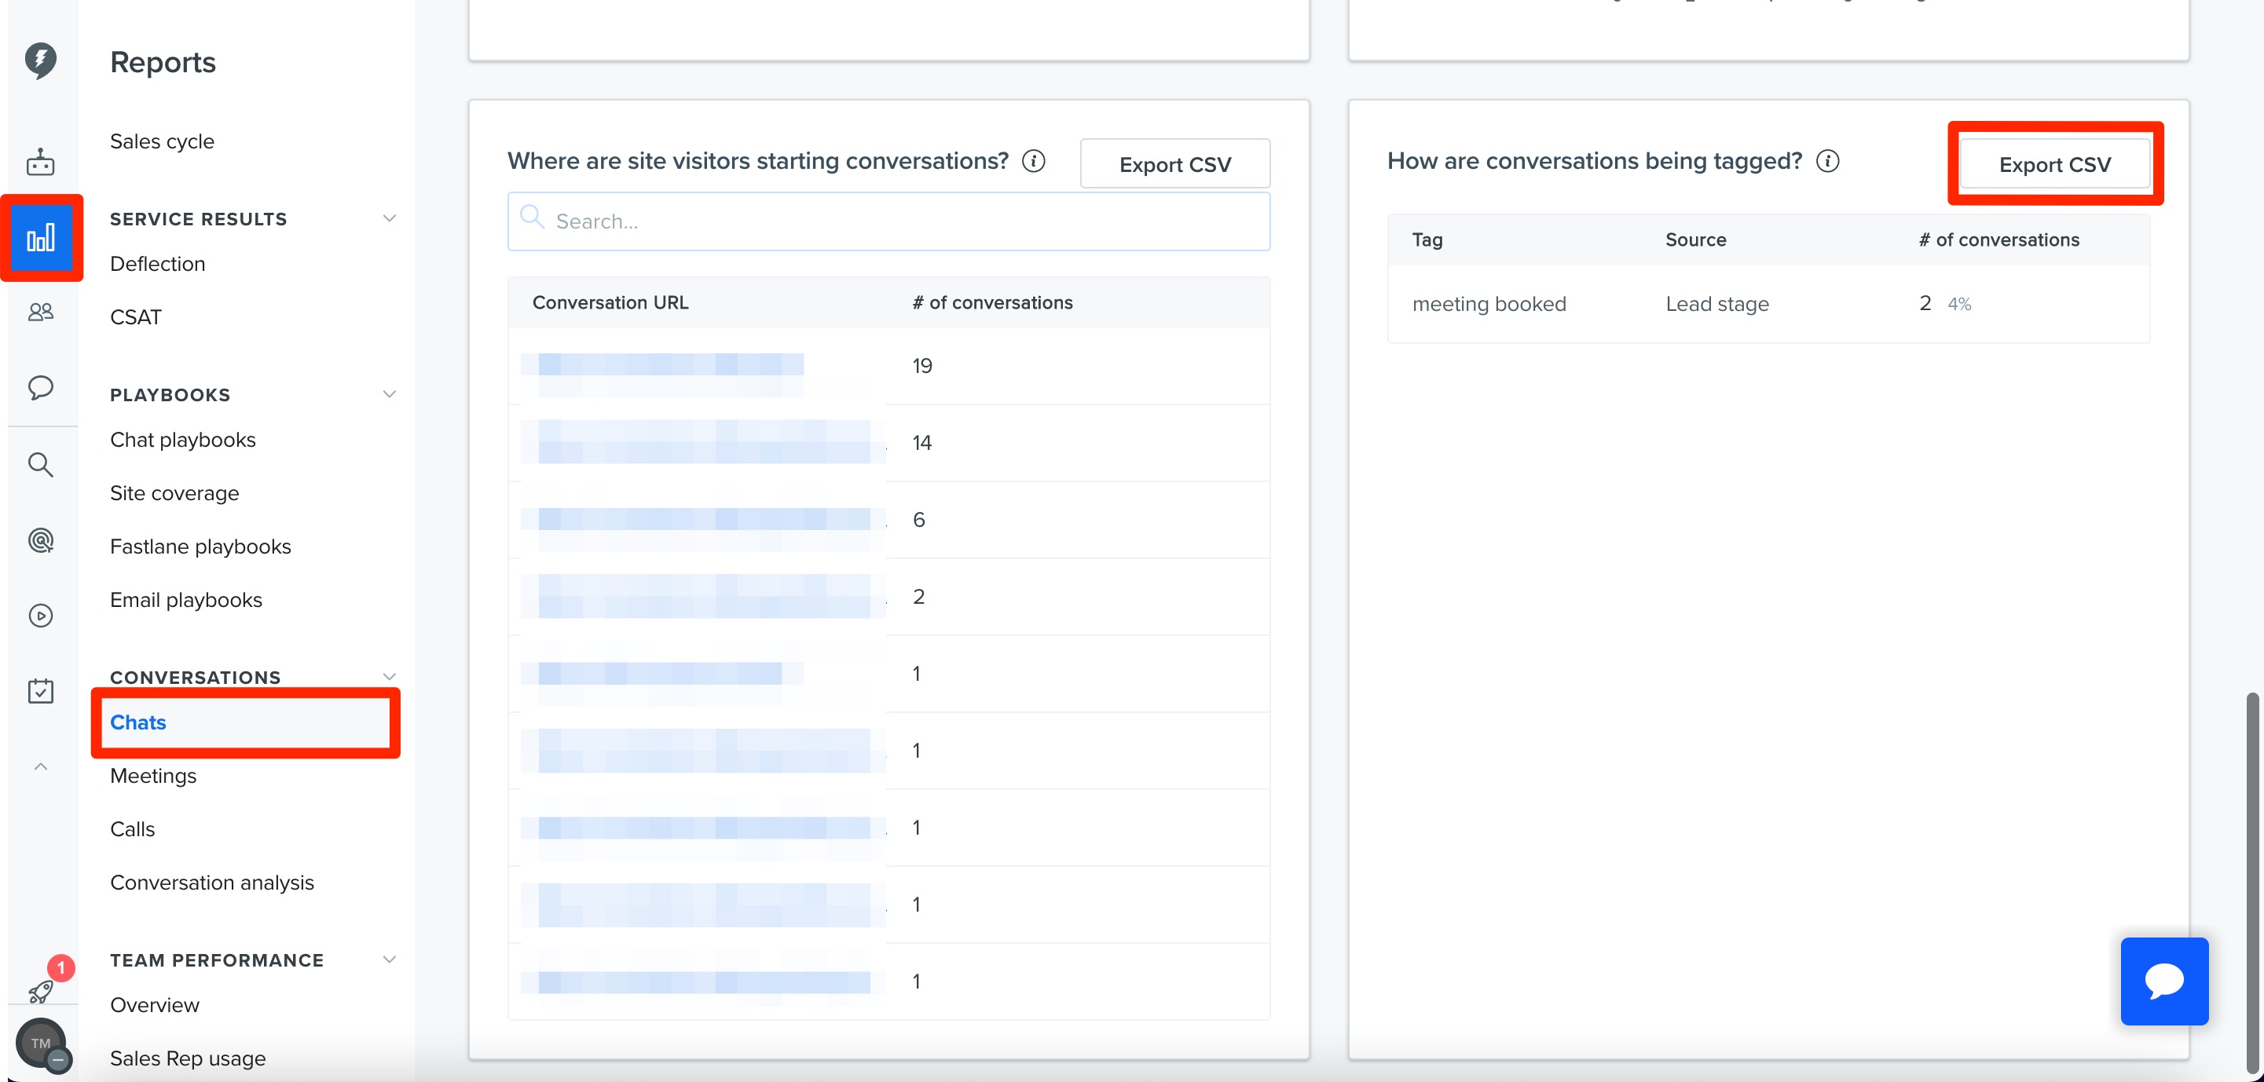Collapse sidebar icons with up chevron
2264x1082 pixels.
click(x=40, y=766)
